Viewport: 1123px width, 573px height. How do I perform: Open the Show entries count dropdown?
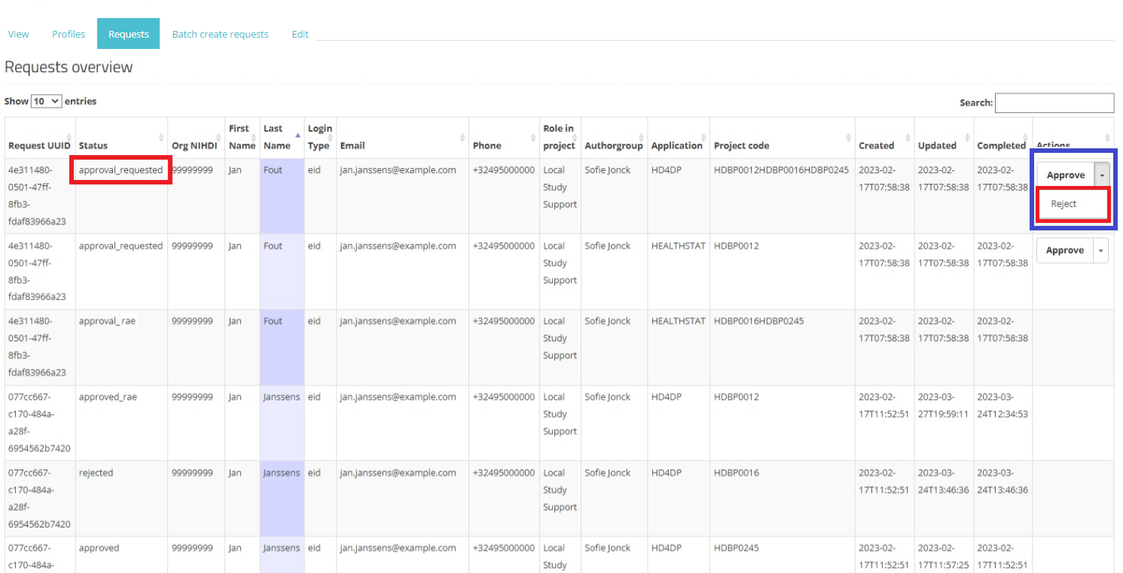click(x=47, y=101)
